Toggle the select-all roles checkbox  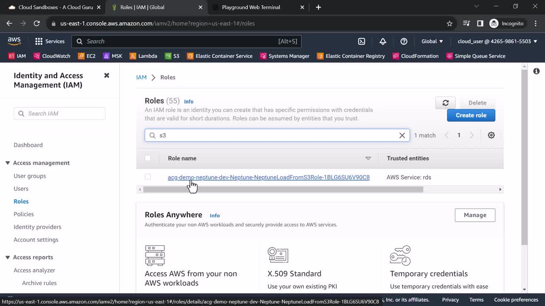coord(148,158)
